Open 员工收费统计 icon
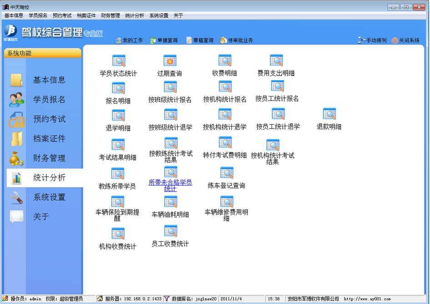 (x=170, y=231)
